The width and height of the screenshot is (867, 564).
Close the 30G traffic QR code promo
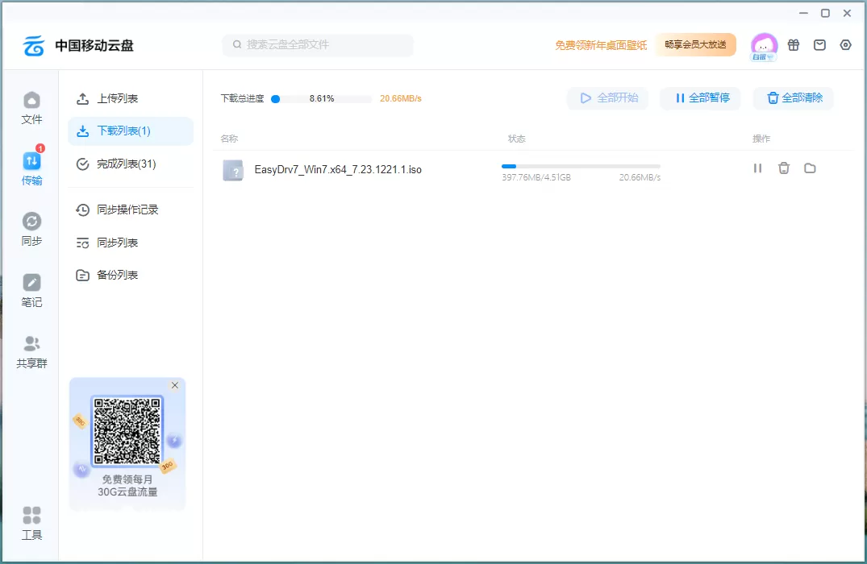[x=174, y=385]
